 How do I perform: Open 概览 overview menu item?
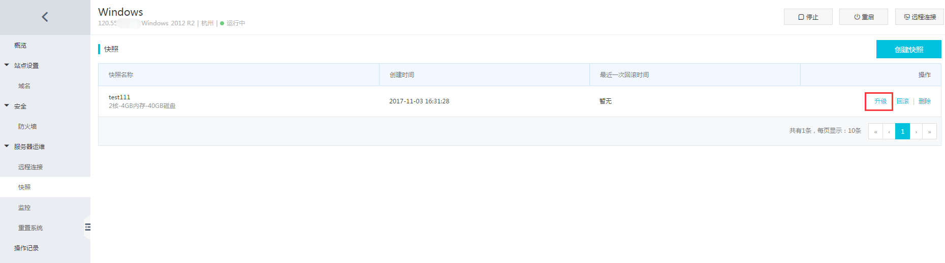pos(20,46)
